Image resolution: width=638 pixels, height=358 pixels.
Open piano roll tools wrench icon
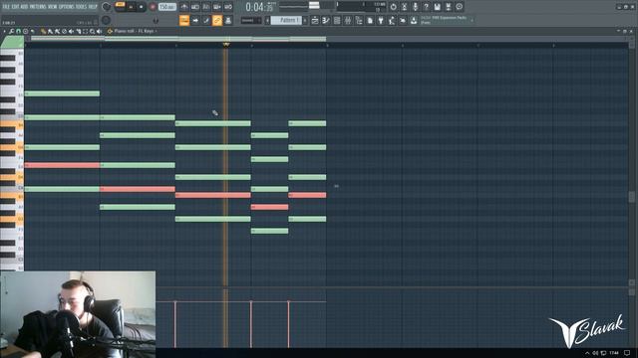11,31
